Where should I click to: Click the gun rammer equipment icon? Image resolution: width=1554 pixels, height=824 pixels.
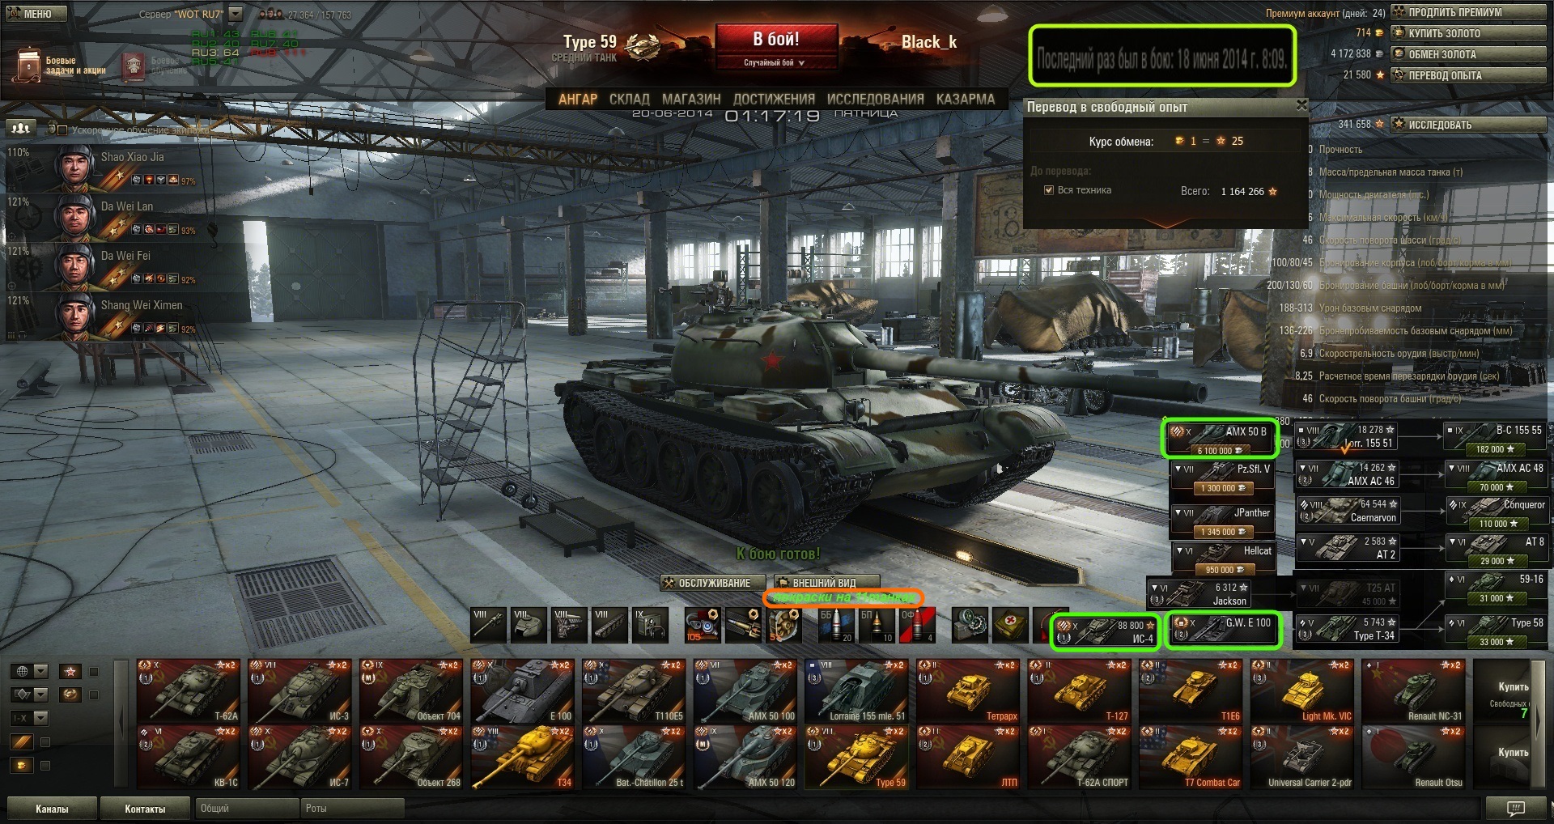pyautogui.click(x=743, y=624)
